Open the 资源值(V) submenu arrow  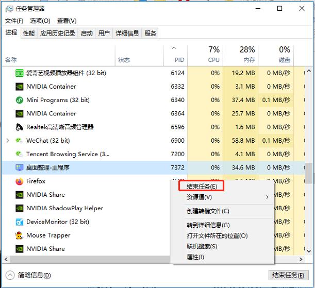click(x=268, y=197)
